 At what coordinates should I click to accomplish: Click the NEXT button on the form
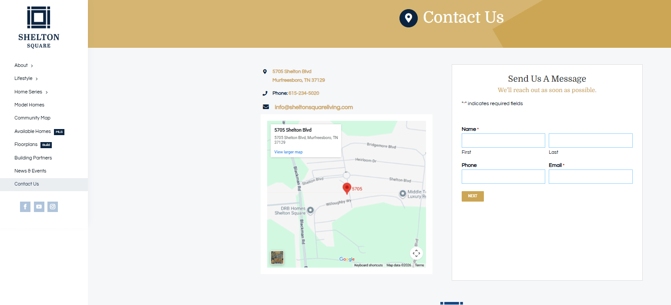pos(472,196)
